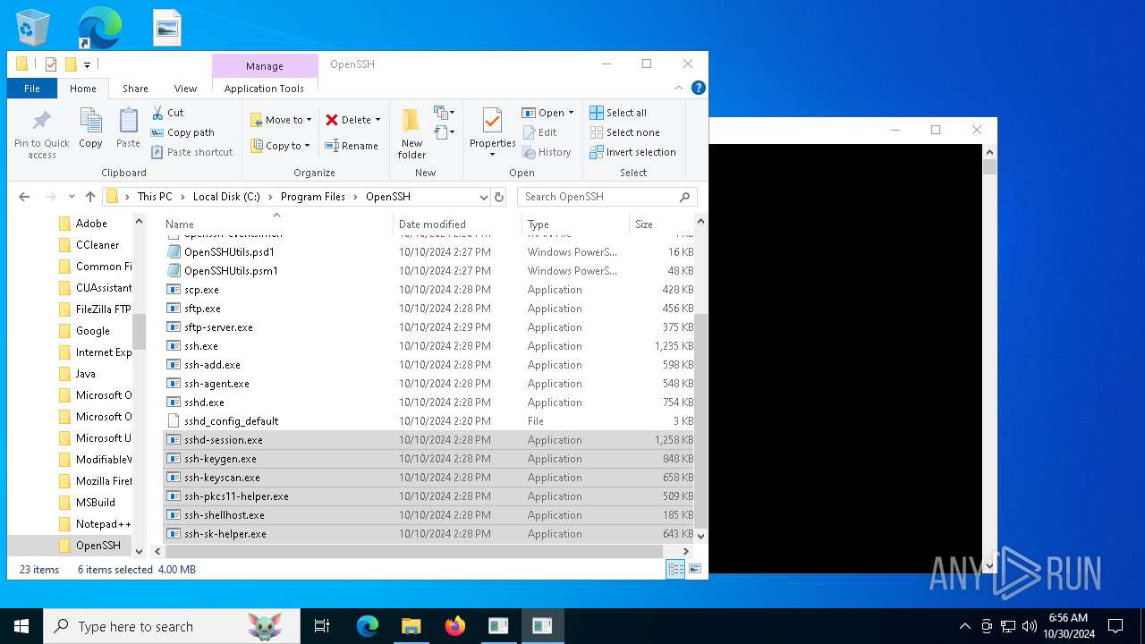
Task: Click the Cut scissors command
Action: (x=167, y=113)
